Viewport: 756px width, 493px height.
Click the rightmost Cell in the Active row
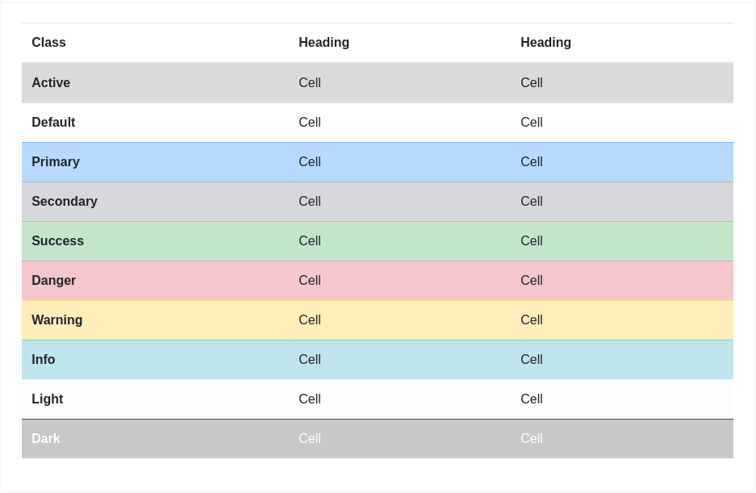coord(532,83)
